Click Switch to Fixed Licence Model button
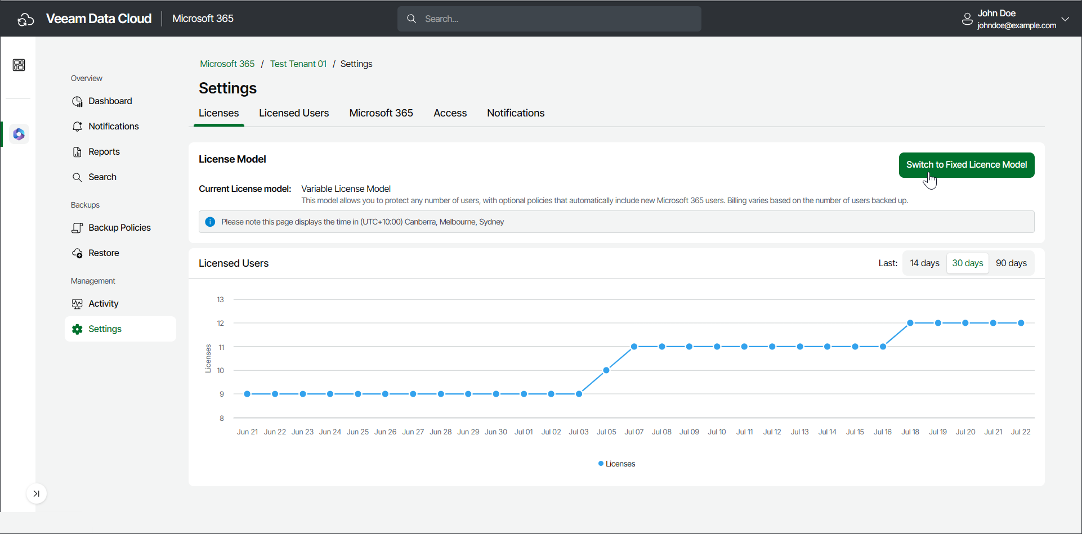The width and height of the screenshot is (1082, 534). (x=966, y=165)
